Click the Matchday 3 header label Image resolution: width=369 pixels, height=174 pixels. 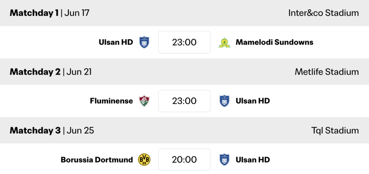tap(35, 131)
